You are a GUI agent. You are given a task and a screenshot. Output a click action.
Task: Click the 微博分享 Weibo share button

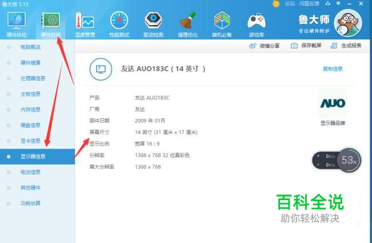point(264,46)
